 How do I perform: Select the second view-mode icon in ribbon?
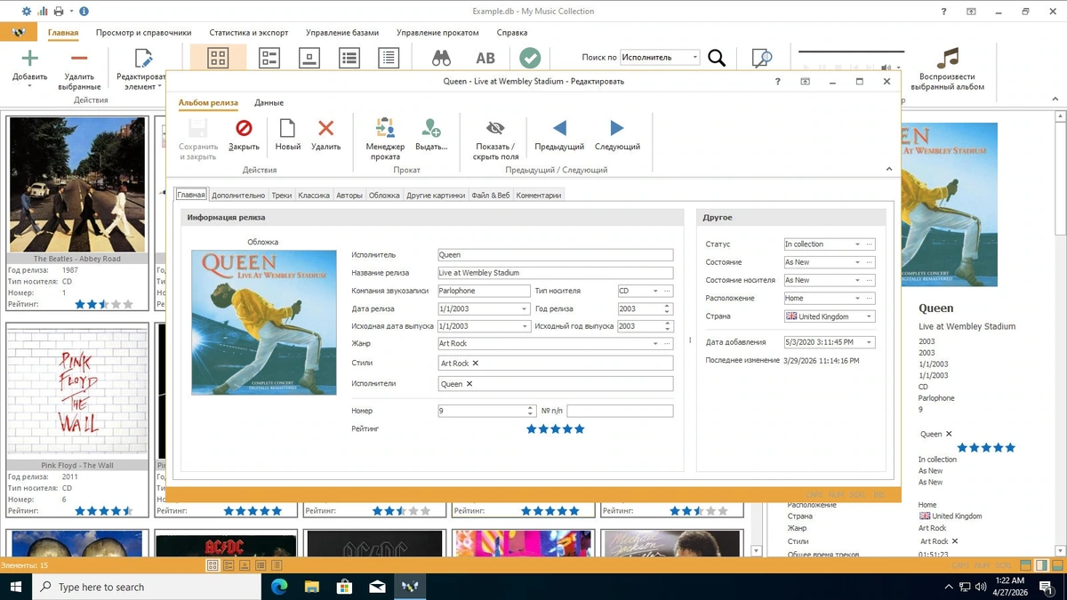click(x=269, y=58)
